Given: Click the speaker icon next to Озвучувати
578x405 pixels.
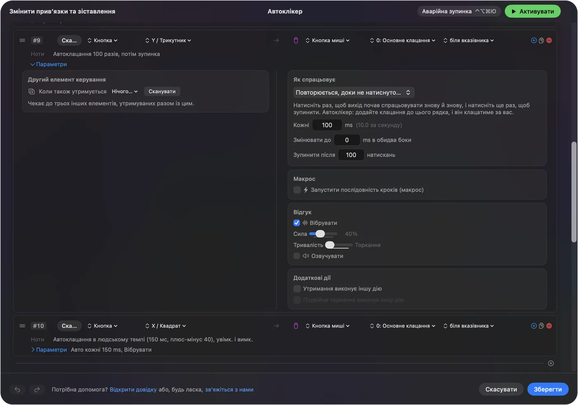Looking at the screenshot, I should (306, 256).
